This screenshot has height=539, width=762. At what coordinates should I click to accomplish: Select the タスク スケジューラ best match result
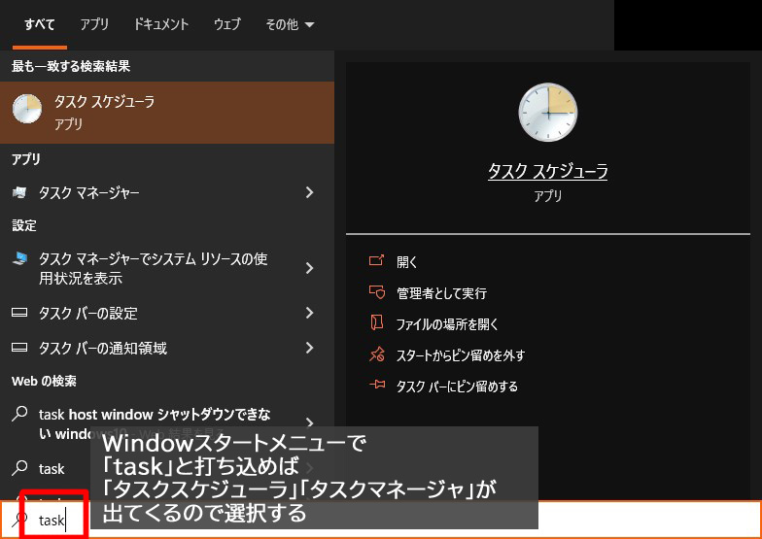tap(167, 113)
